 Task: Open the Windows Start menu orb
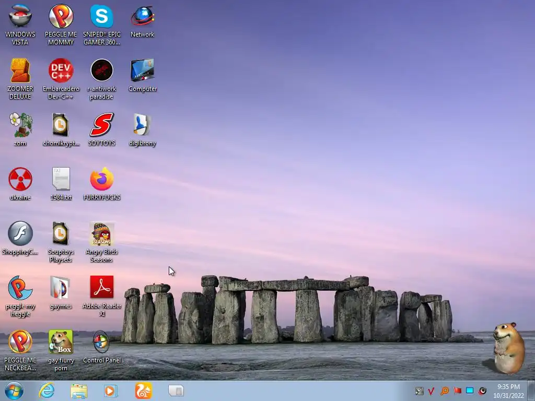[14, 391]
